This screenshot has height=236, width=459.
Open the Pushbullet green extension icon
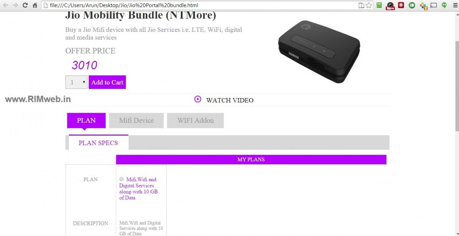point(412,5)
